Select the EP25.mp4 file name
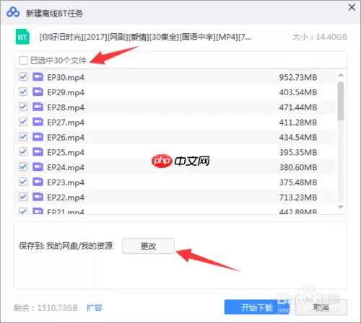361x323 pixels. tap(66, 152)
